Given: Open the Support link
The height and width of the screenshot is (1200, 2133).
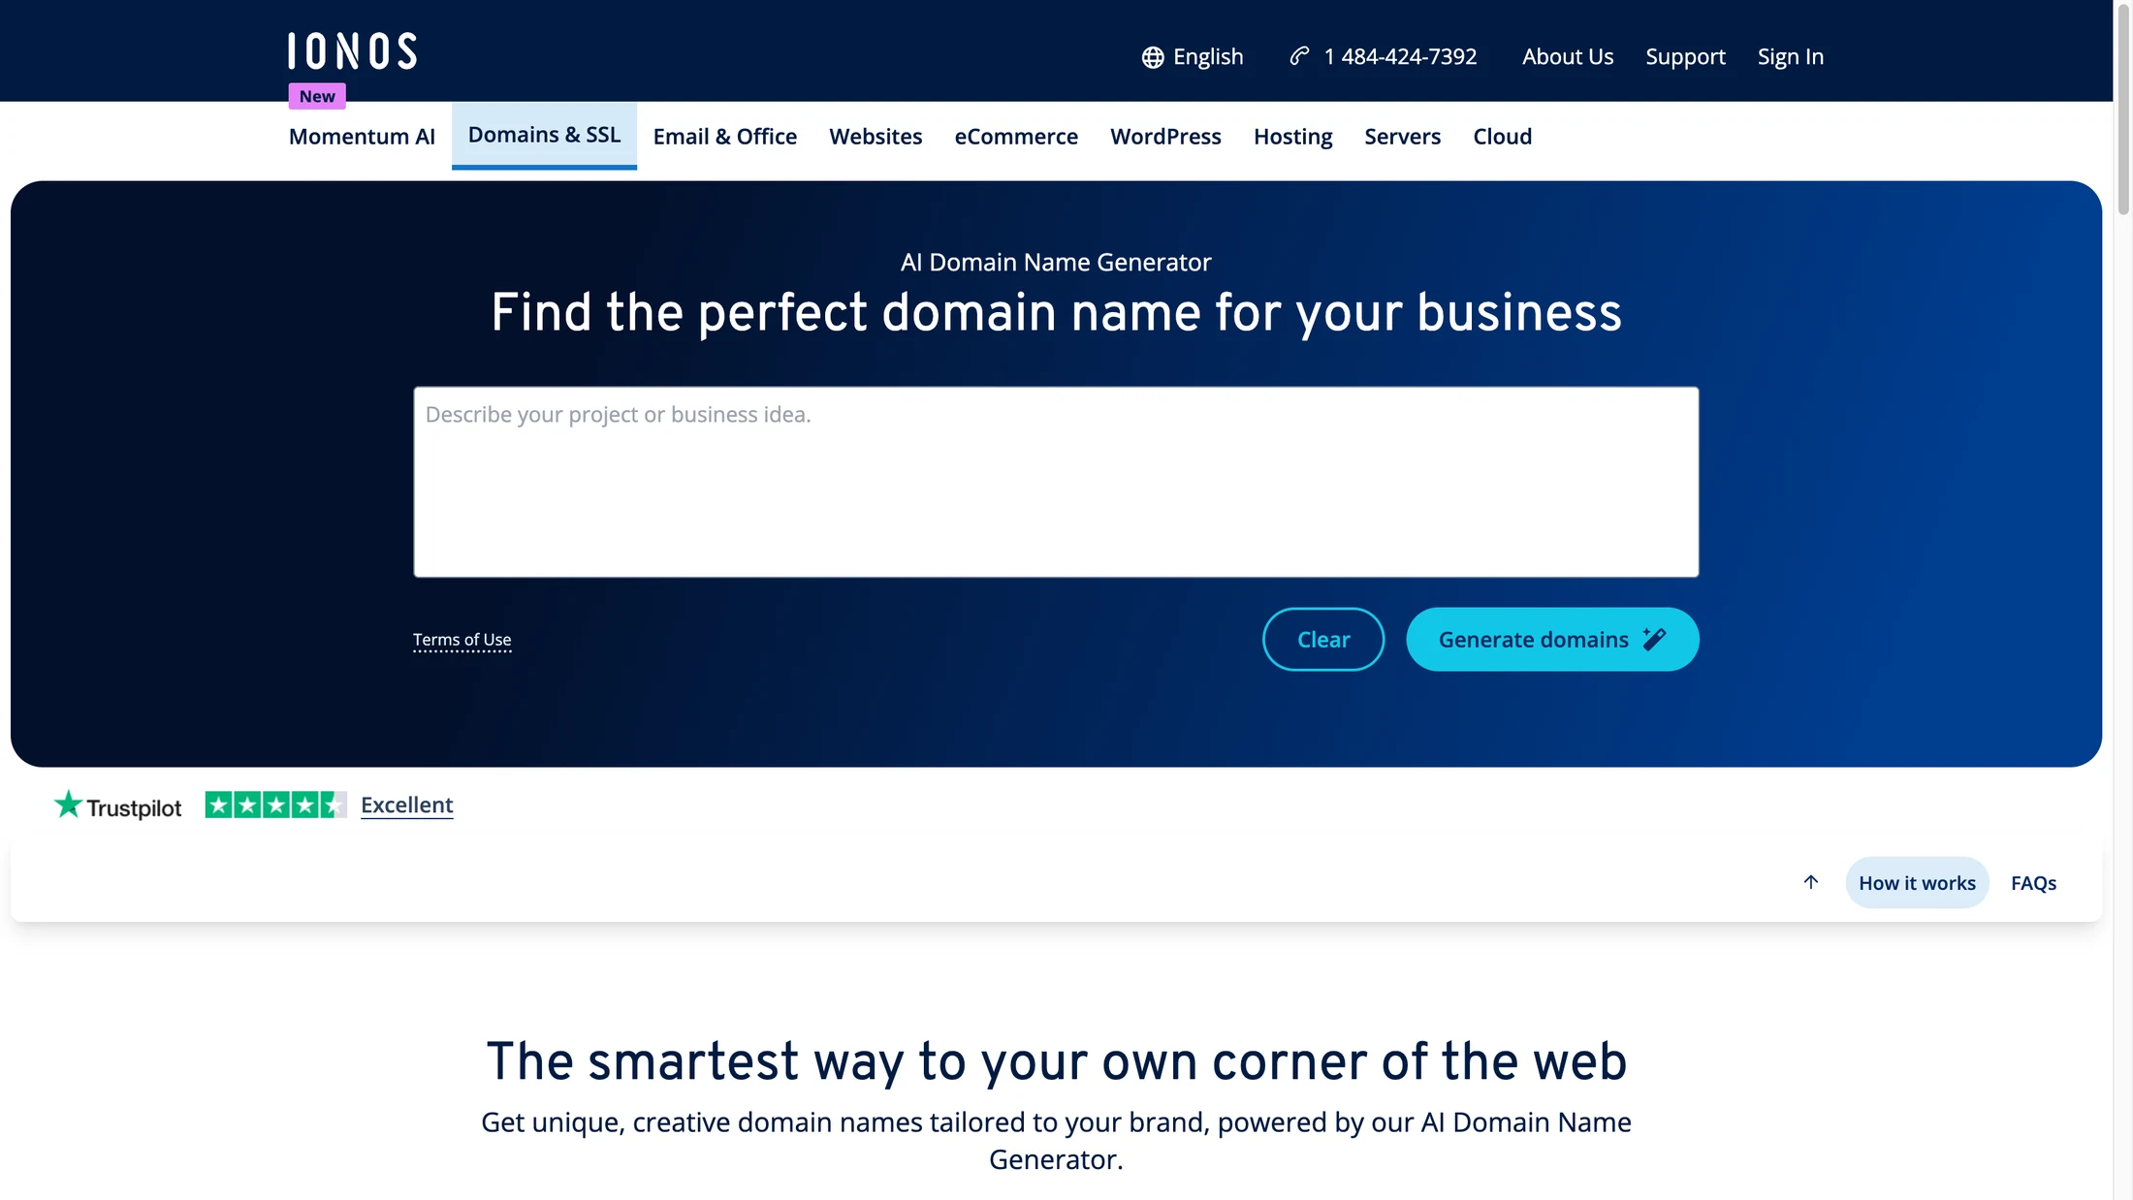Looking at the screenshot, I should pyautogui.click(x=1685, y=56).
